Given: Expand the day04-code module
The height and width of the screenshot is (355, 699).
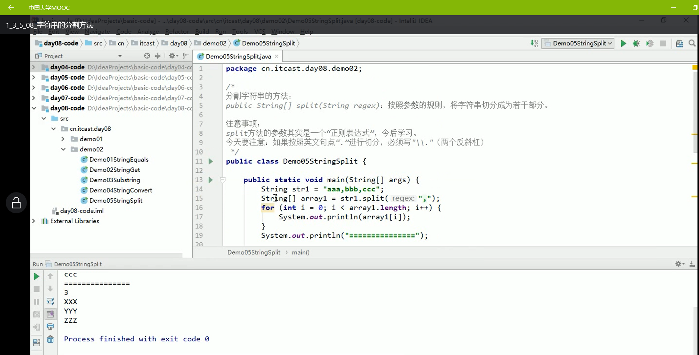Looking at the screenshot, I should (34, 67).
